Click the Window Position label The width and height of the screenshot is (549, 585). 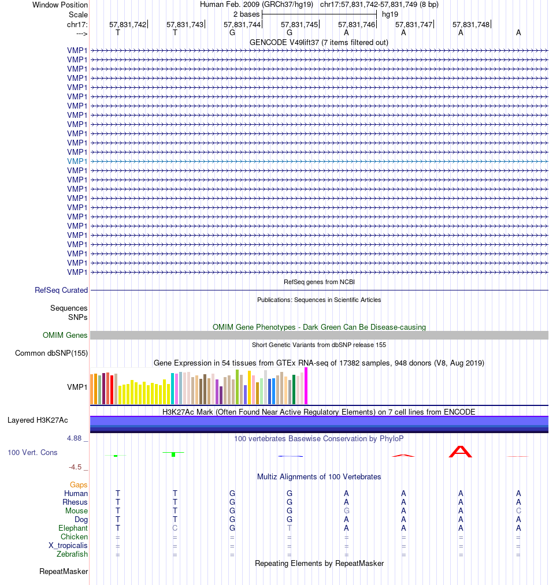[x=60, y=5]
